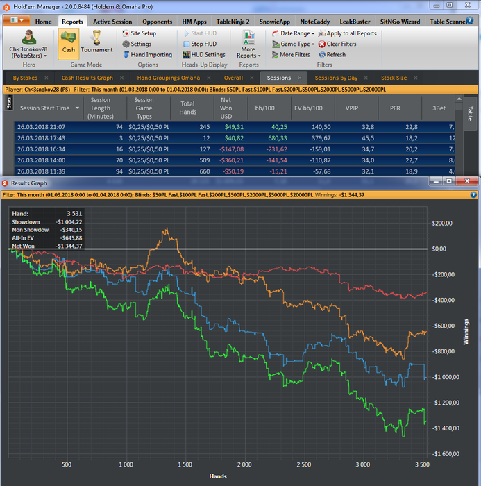
Task: Select session row 26.03.2018 21:07
Action: pyautogui.click(x=235, y=127)
